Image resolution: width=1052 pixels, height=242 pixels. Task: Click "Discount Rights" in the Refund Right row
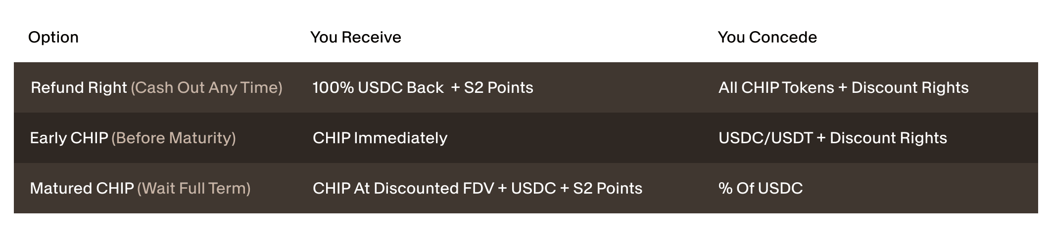coord(909,88)
